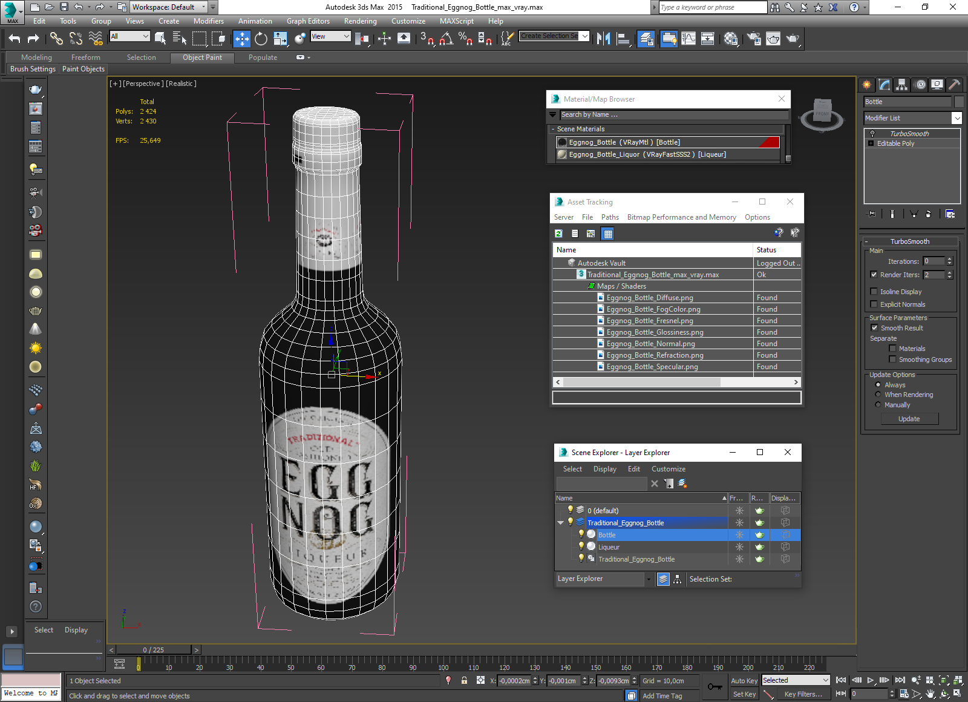Check Separate by Smoothing Groups

[x=892, y=359]
